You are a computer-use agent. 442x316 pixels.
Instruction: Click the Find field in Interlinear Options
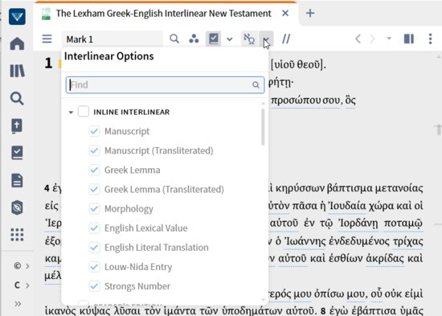click(x=165, y=85)
